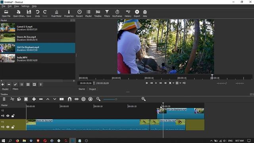Toggle ripple trim and drop
254x143 pixels.
[x=83, y=99]
